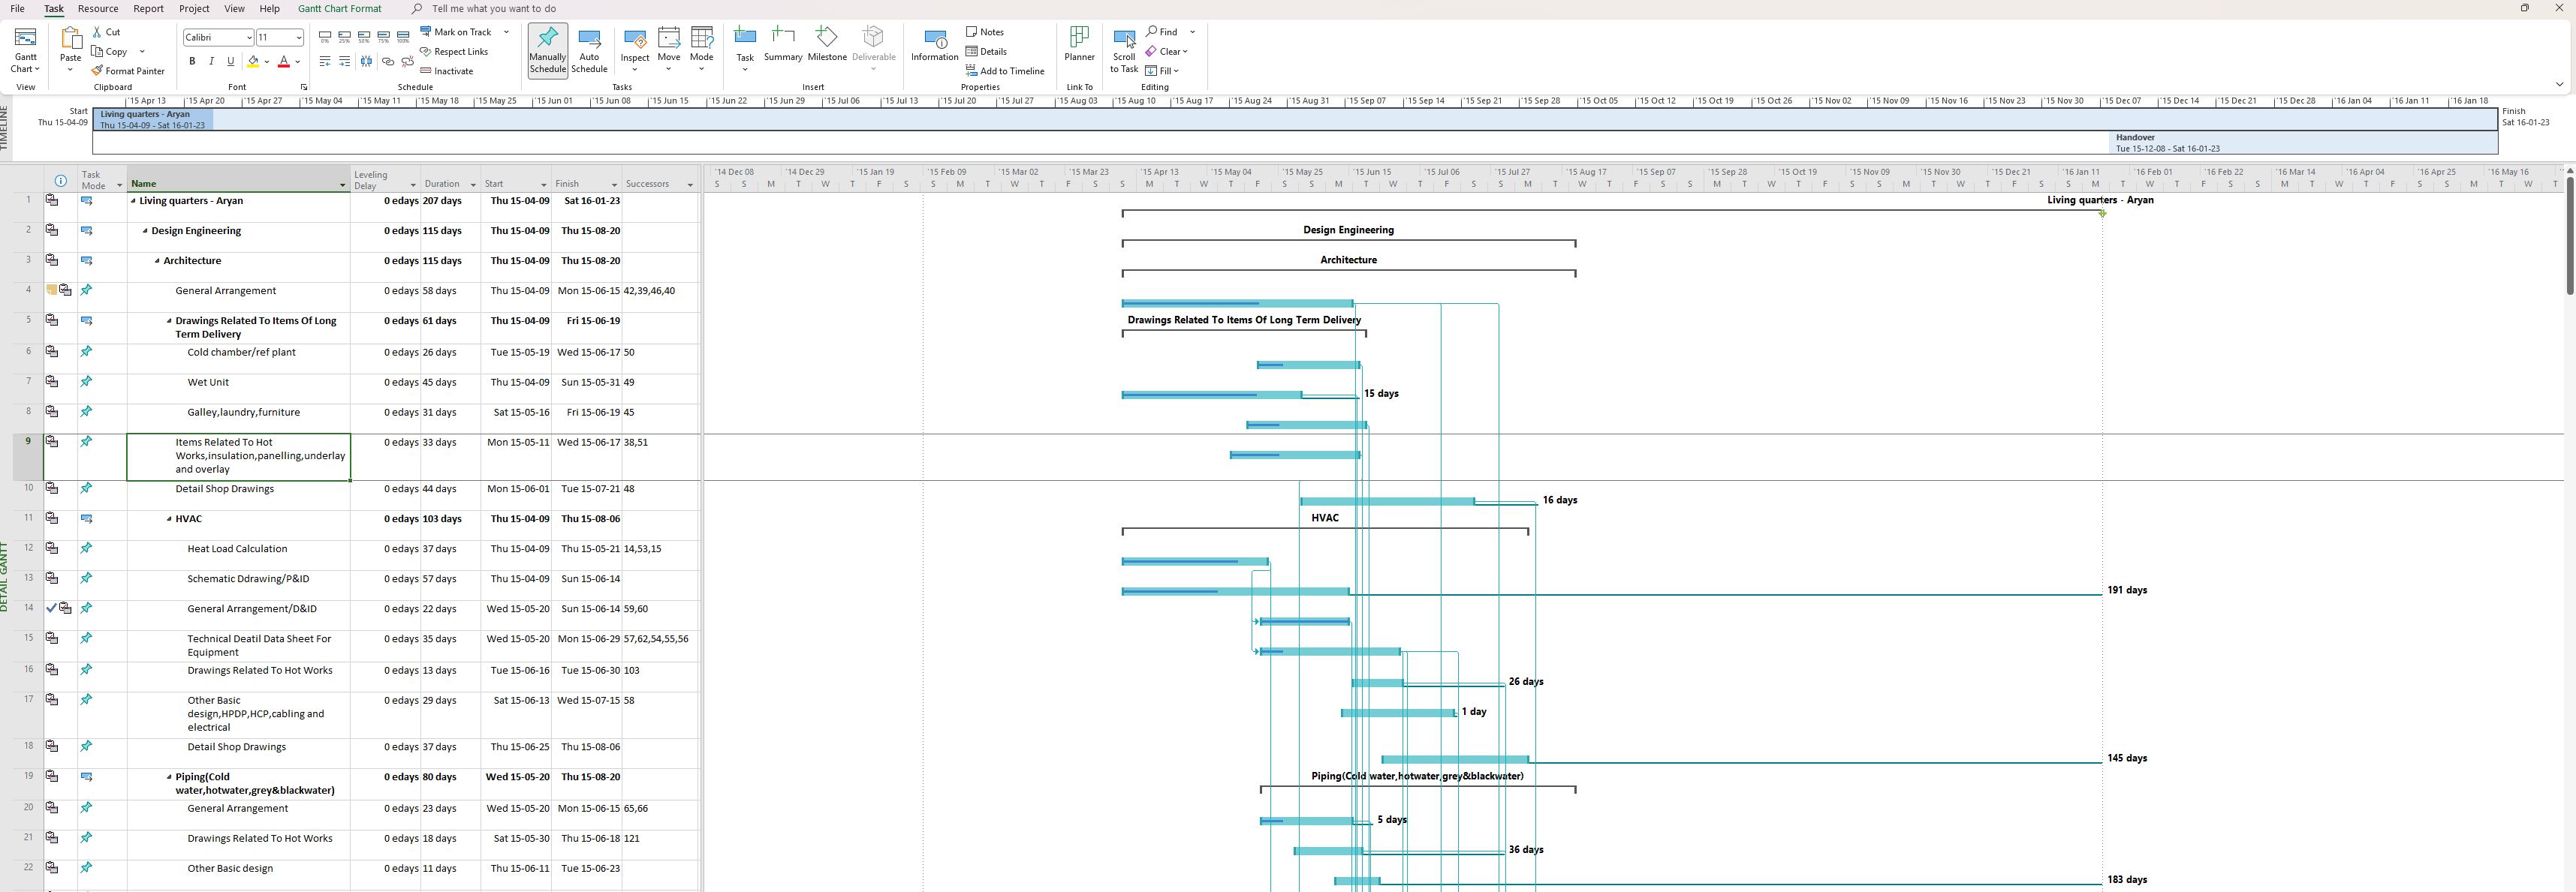Indent the selected task
Viewport: 2576px width, 892px height.
click(x=345, y=61)
